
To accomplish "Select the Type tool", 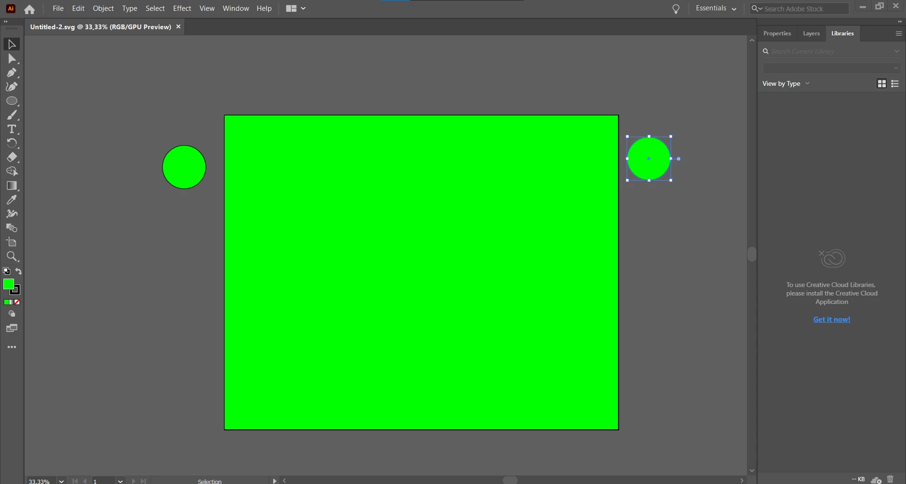I will tap(12, 129).
